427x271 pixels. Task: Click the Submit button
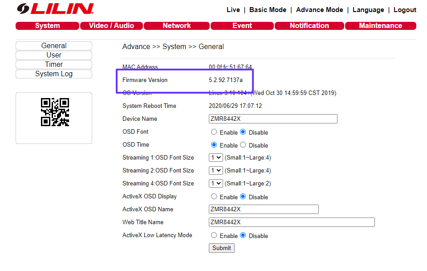pyautogui.click(x=222, y=248)
